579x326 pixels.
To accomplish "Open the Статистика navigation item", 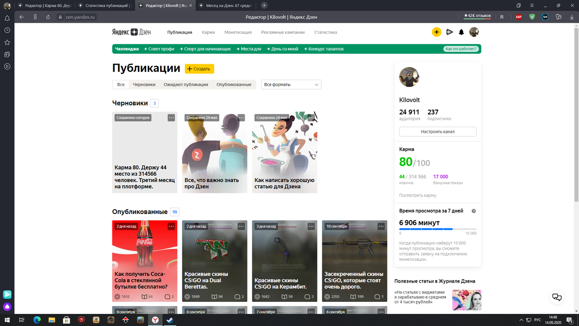I will pyautogui.click(x=326, y=32).
